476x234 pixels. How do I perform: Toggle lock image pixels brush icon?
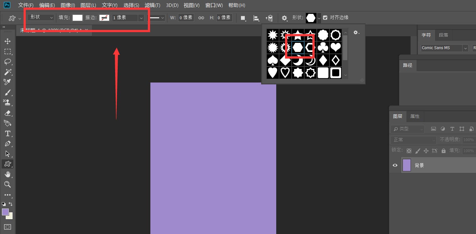pyautogui.click(x=417, y=151)
